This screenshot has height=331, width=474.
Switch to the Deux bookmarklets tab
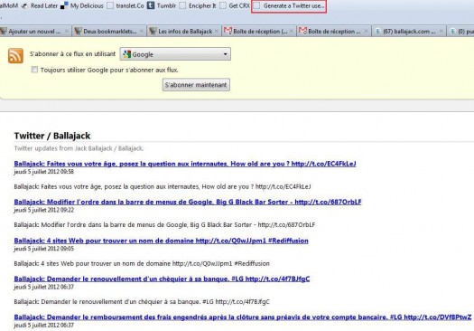(109, 31)
